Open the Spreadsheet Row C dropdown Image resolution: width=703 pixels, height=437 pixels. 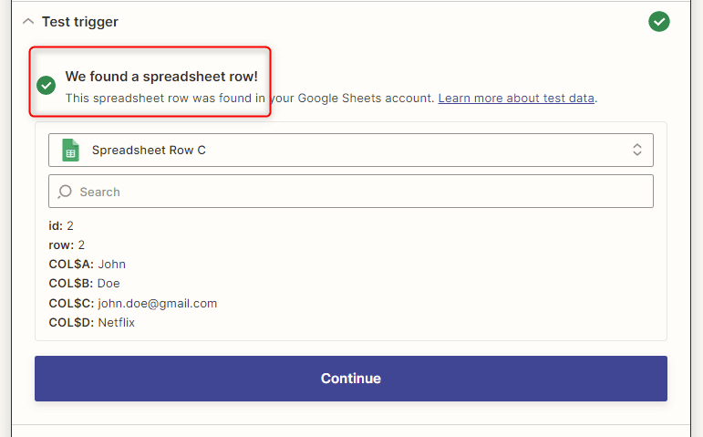coord(351,150)
